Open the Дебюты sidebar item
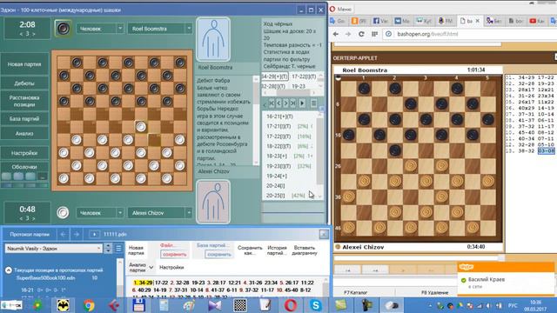This screenshot has width=557, height=313. pyautogui.click(x=24, y=83)
